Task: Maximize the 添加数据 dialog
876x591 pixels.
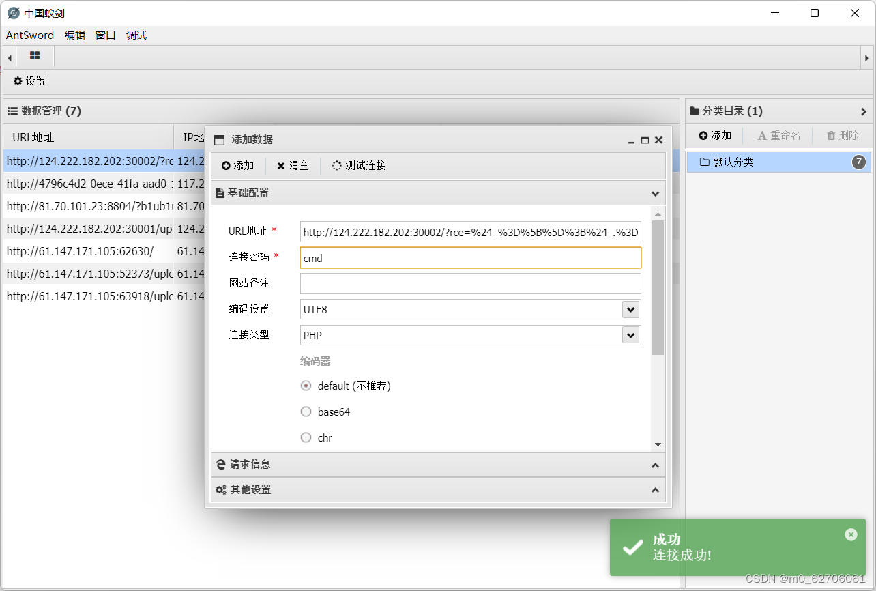Action: [x=645, y=140]
